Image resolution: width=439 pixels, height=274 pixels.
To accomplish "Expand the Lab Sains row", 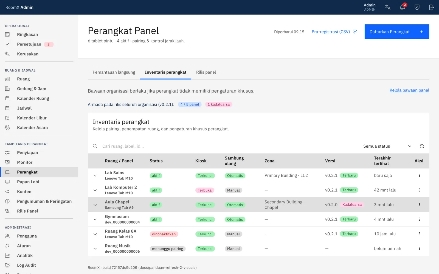I will (x=95, y=176).
